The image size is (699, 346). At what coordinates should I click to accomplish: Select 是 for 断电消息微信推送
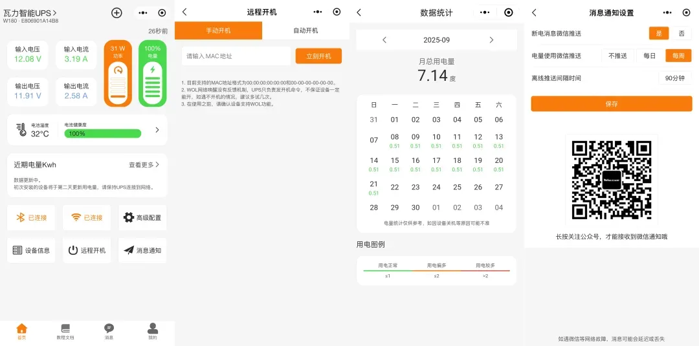659,34
